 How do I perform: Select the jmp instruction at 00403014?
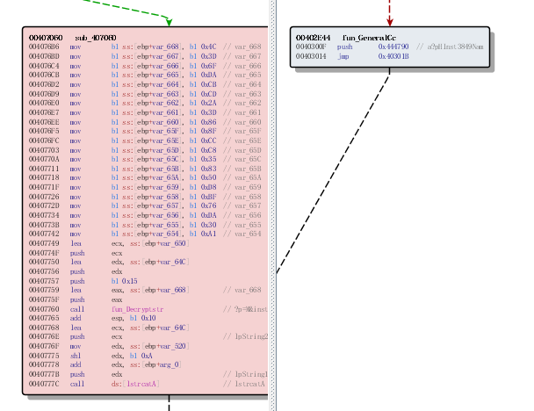pos(343,55)
